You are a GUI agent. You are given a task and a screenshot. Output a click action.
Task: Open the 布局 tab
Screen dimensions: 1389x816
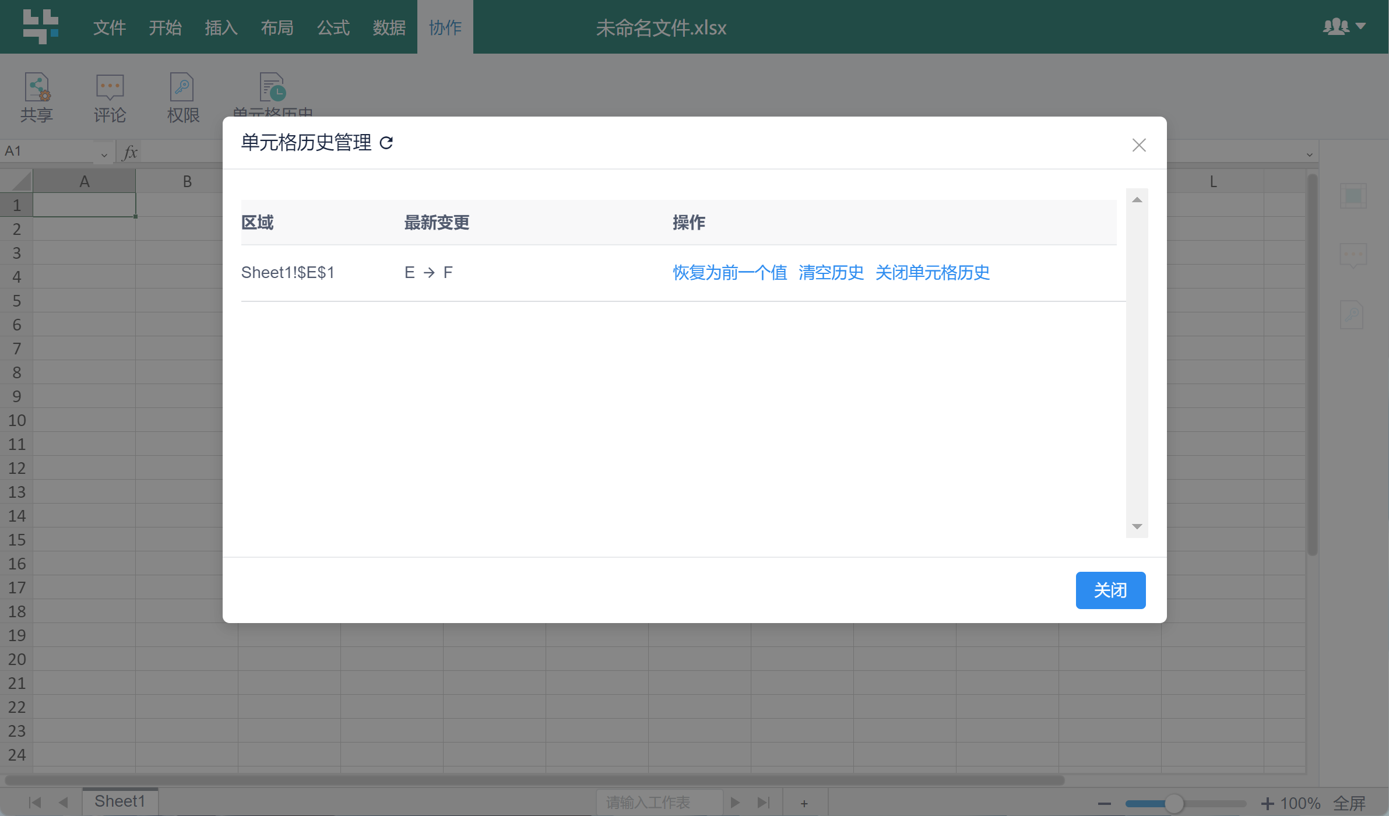pos(277,27)
